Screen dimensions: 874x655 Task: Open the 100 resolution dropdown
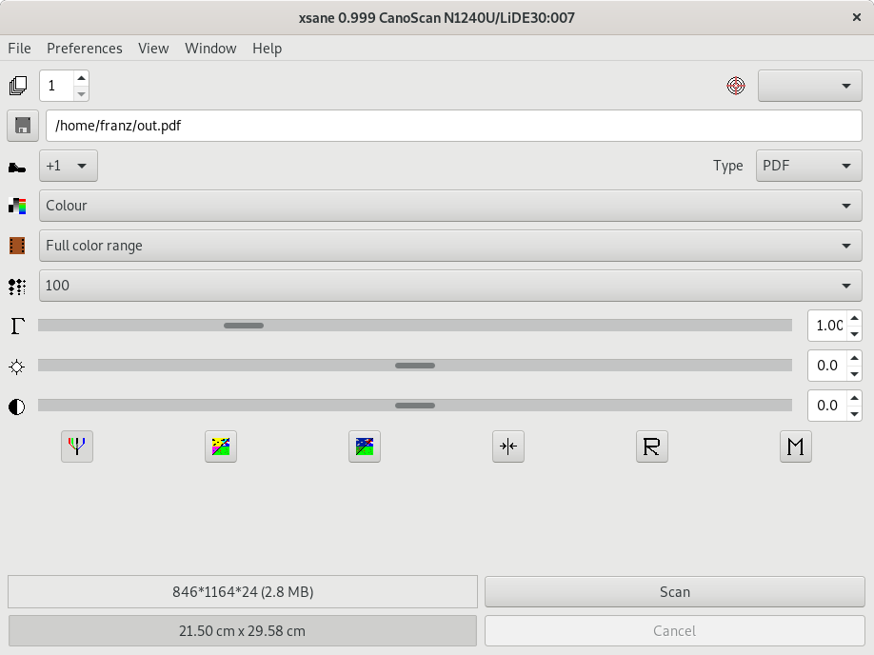tap(450, 286)
